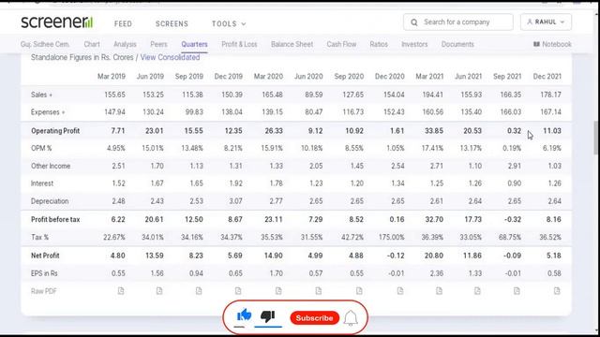Select the Quarters tab
The width and height of the screenshot is (600, 337).
[x=194, y=44]
